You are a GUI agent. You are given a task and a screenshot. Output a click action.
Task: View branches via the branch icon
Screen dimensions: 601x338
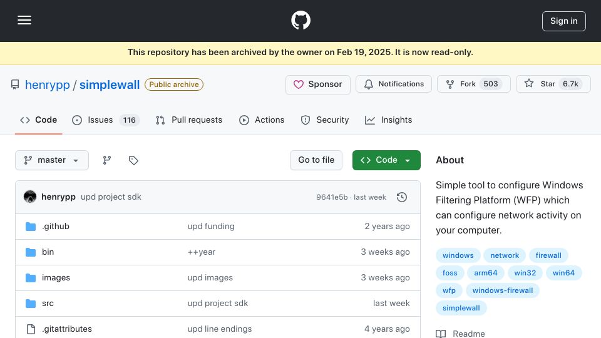[107, 160]
